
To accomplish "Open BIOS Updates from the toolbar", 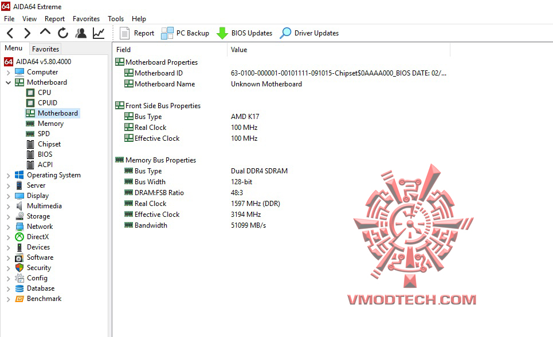I will 244,33.
